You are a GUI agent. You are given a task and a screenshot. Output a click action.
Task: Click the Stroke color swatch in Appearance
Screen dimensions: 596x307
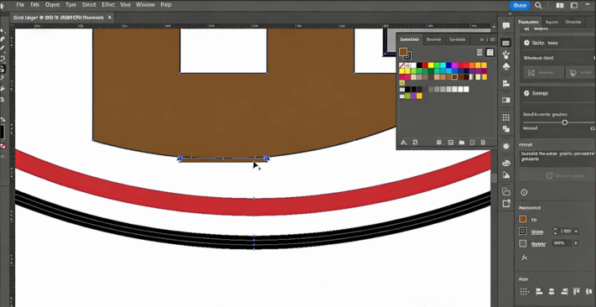[523, 232]
